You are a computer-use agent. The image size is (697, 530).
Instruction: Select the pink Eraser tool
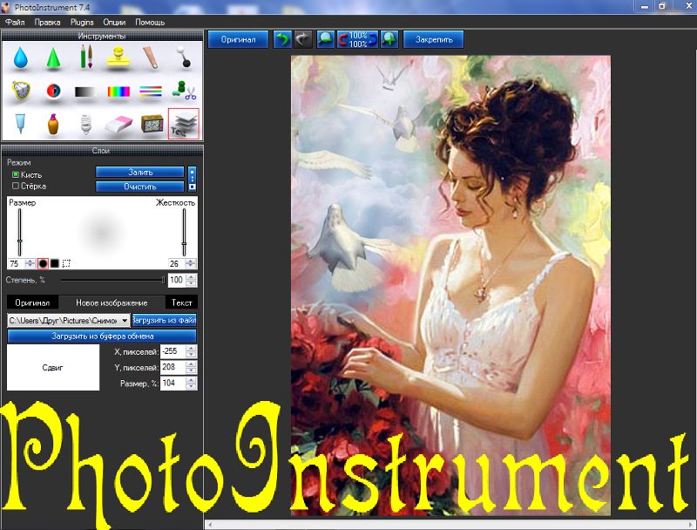point(118,125)
